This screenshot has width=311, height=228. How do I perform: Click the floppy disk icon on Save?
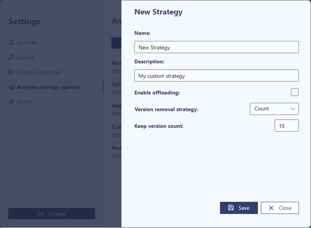[x=231, y=208]
